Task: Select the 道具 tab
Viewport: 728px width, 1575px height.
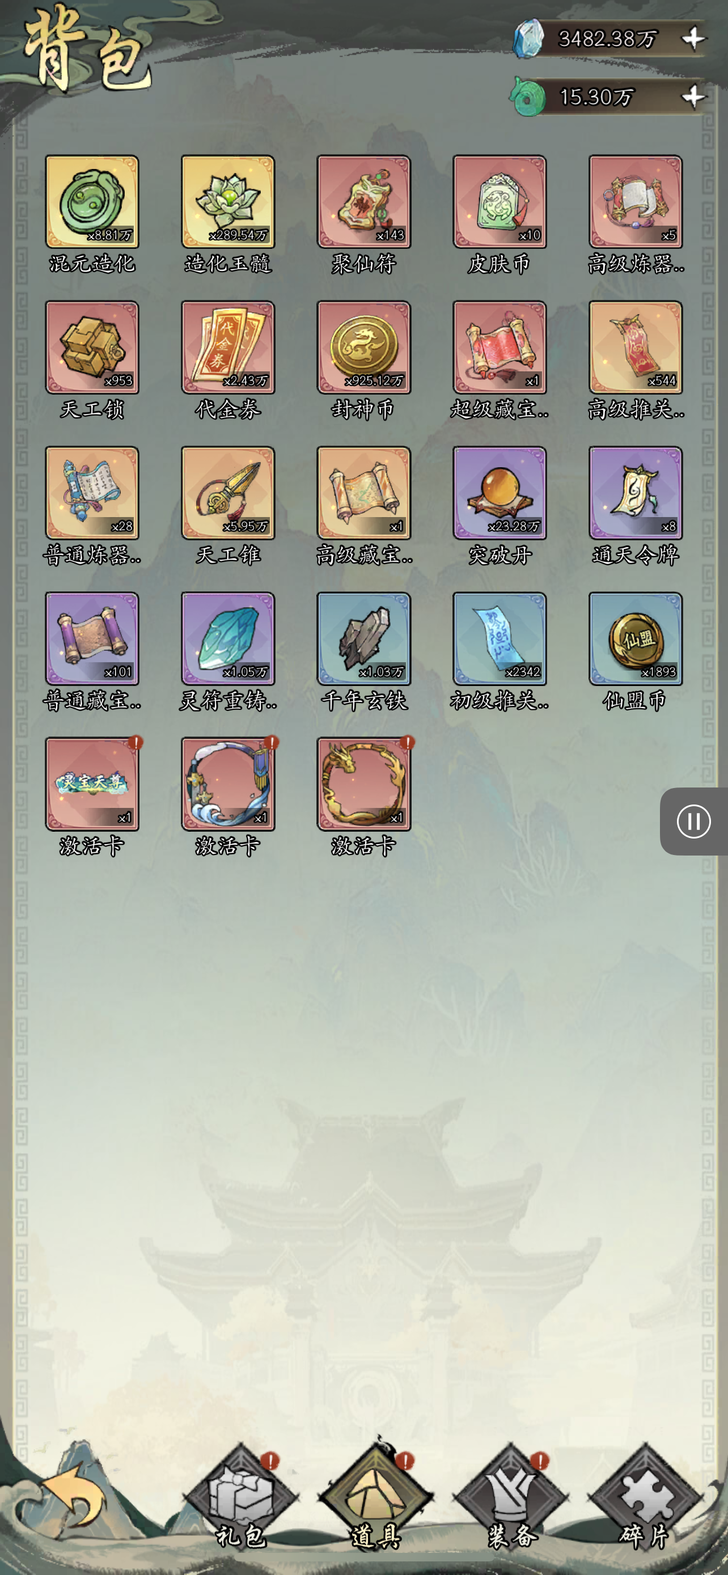Action: point(375,1497)
